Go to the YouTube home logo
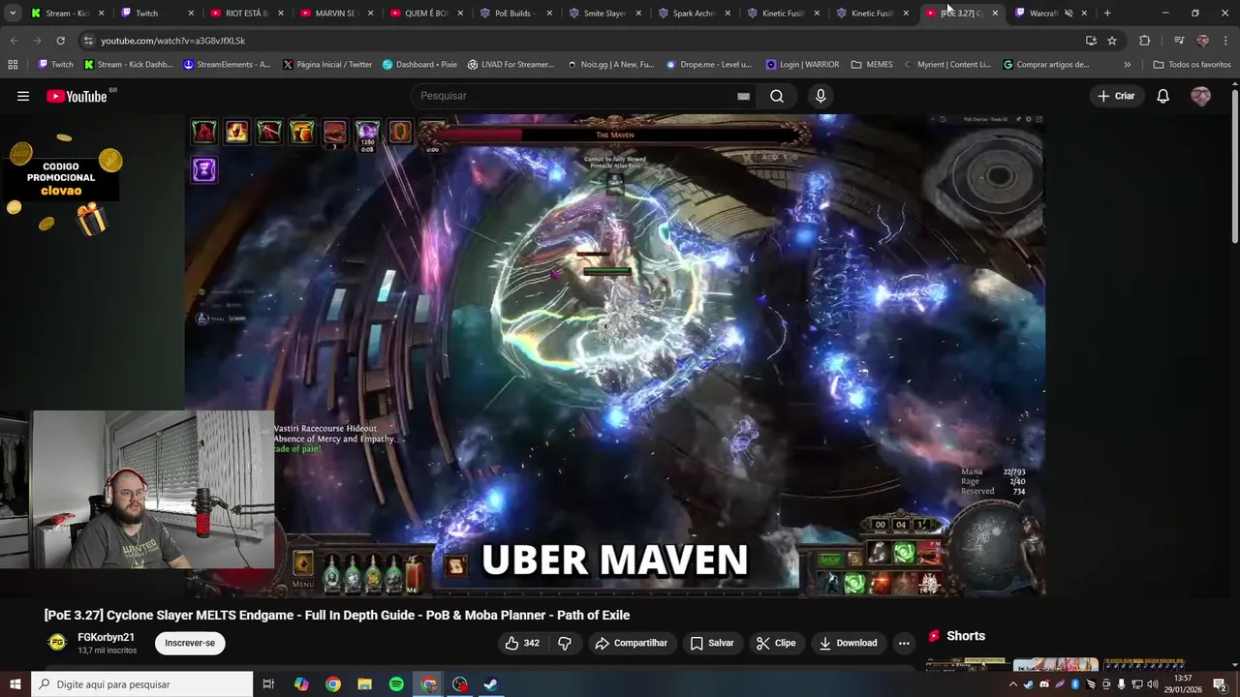This screenshot has height=697, width=1240. [76, 96]
